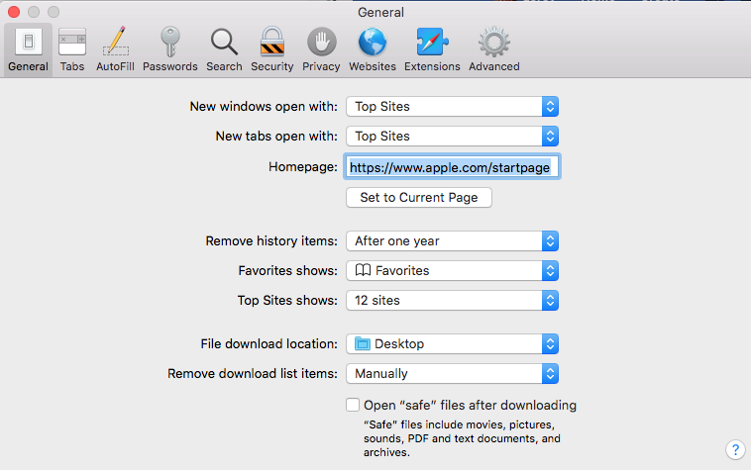This screenshot has height=470, width=751.
Task: Open File download location Desktop dropdown
Action: 452,343
